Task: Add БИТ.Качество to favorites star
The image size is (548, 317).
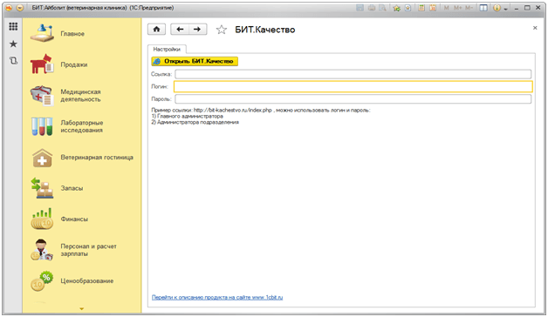Action: pos(222,30)
